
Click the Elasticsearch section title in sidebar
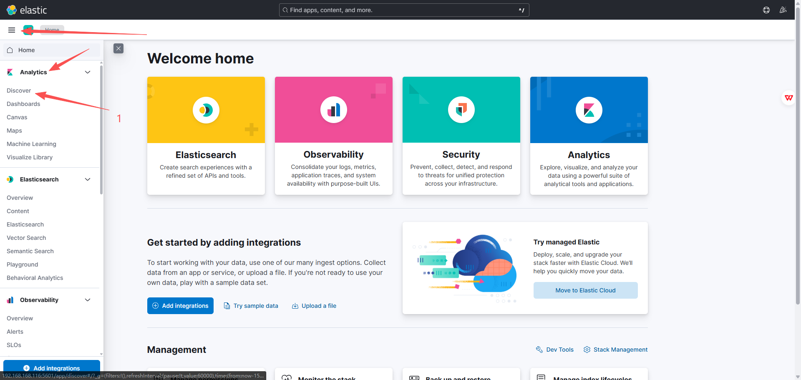(39, 179)
